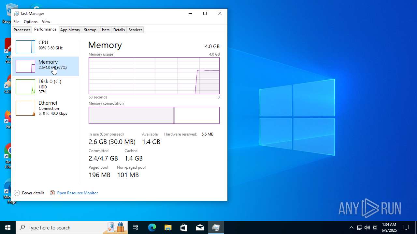Viewport: 417px width, 234px height.
Task: Switch to the Services tab
Action: tap(135, 30)
